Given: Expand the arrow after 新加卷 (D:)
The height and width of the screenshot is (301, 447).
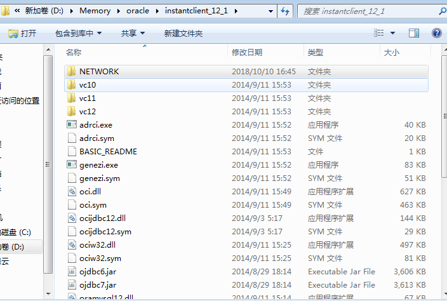Looking at the screenshot, I should pyautogui.click(x=71, y=11).
